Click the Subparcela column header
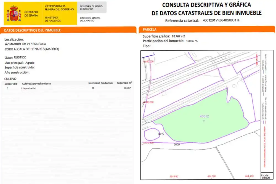 (x=11, y=84)
